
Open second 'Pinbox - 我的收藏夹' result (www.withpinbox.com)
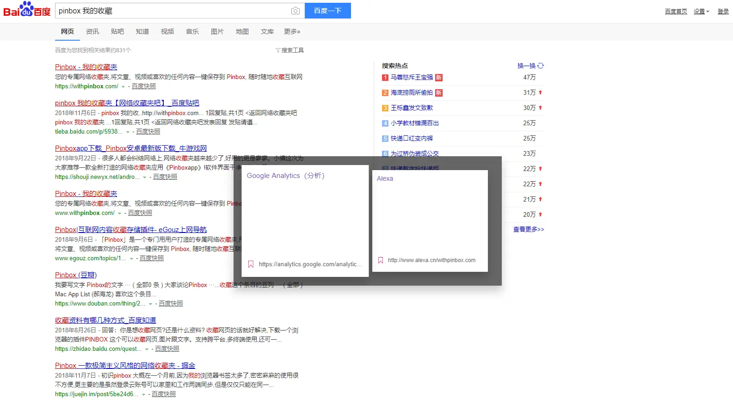(86, 194)
